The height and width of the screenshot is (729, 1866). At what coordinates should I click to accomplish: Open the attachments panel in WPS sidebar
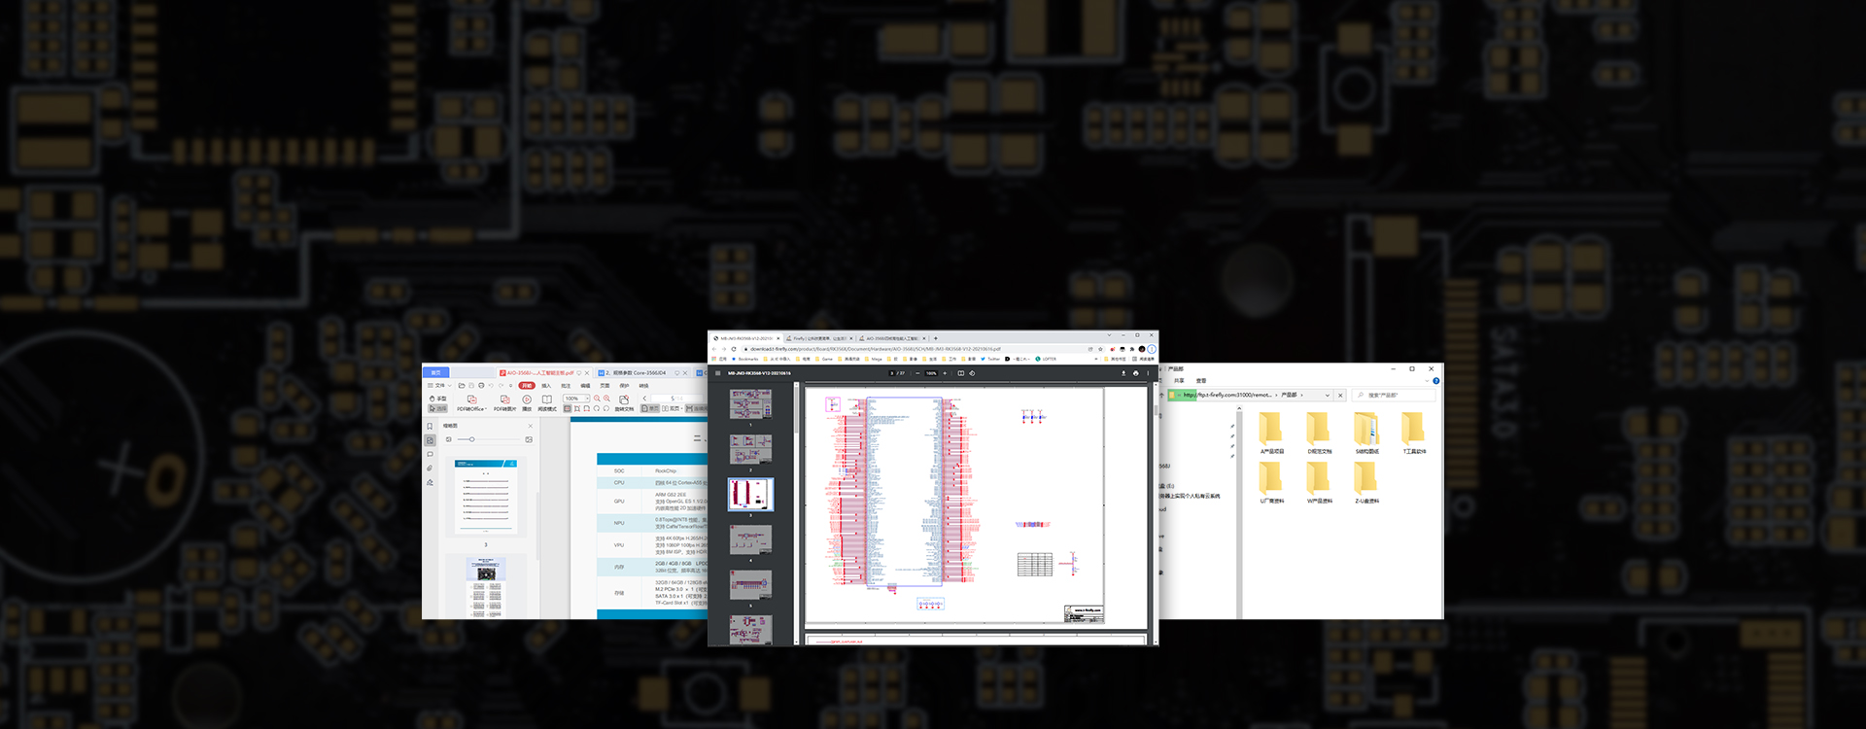point(430,469)
